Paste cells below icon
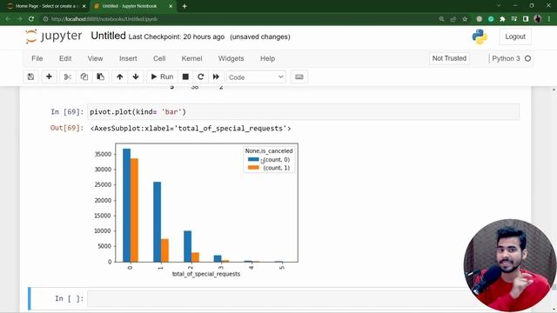Image resolution: width=557 pixels, height=313 pixels. coord(101,77)
